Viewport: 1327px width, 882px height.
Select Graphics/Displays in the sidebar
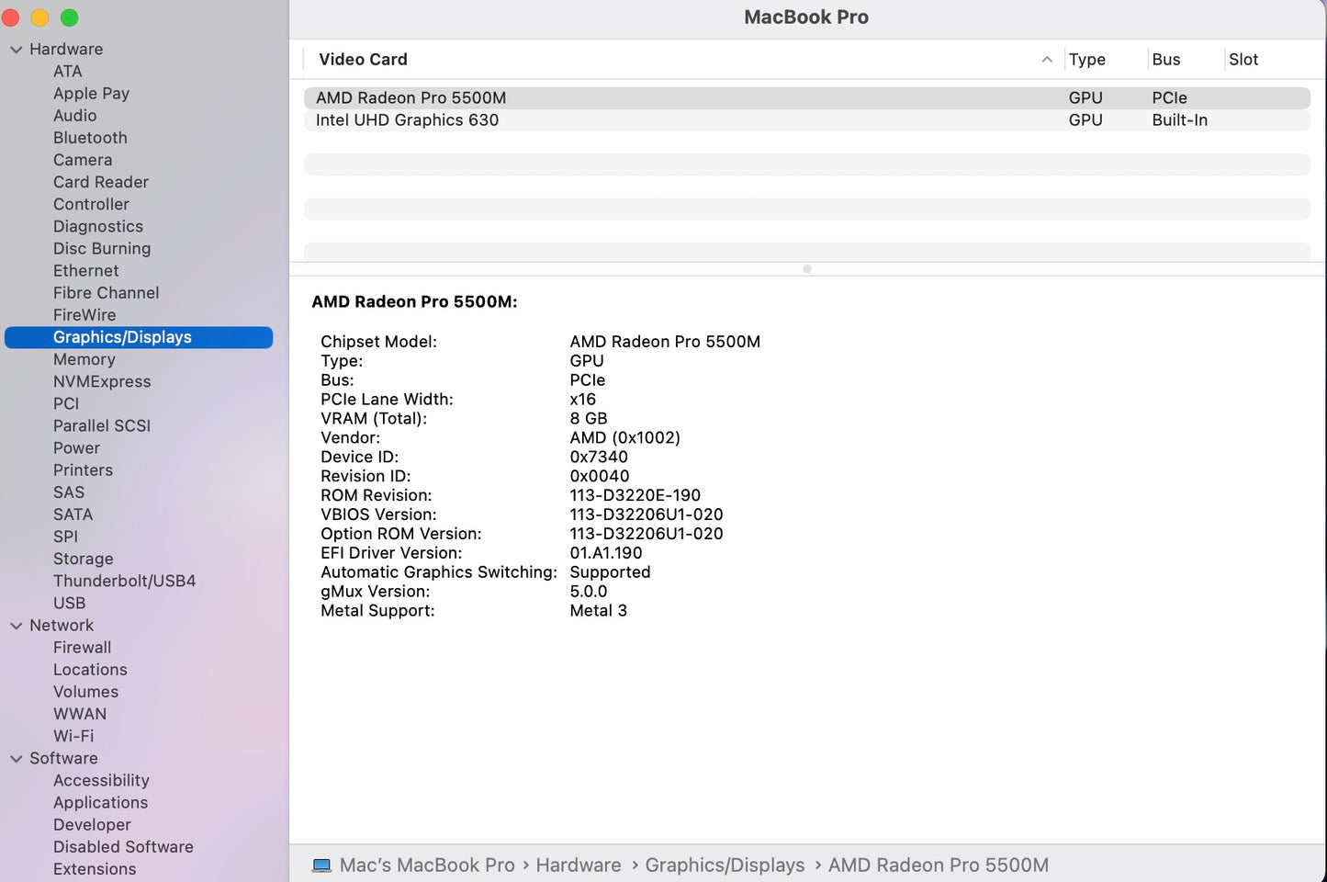pos(122,336)
